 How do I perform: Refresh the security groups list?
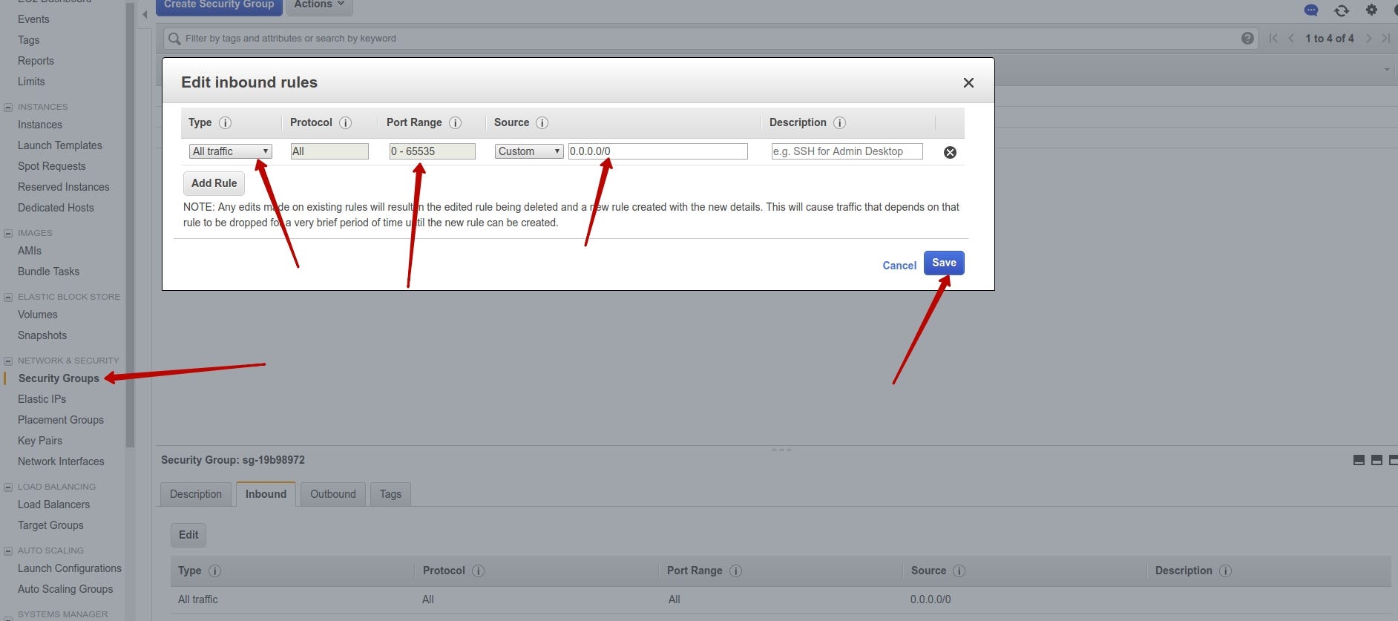[1342, 10]
